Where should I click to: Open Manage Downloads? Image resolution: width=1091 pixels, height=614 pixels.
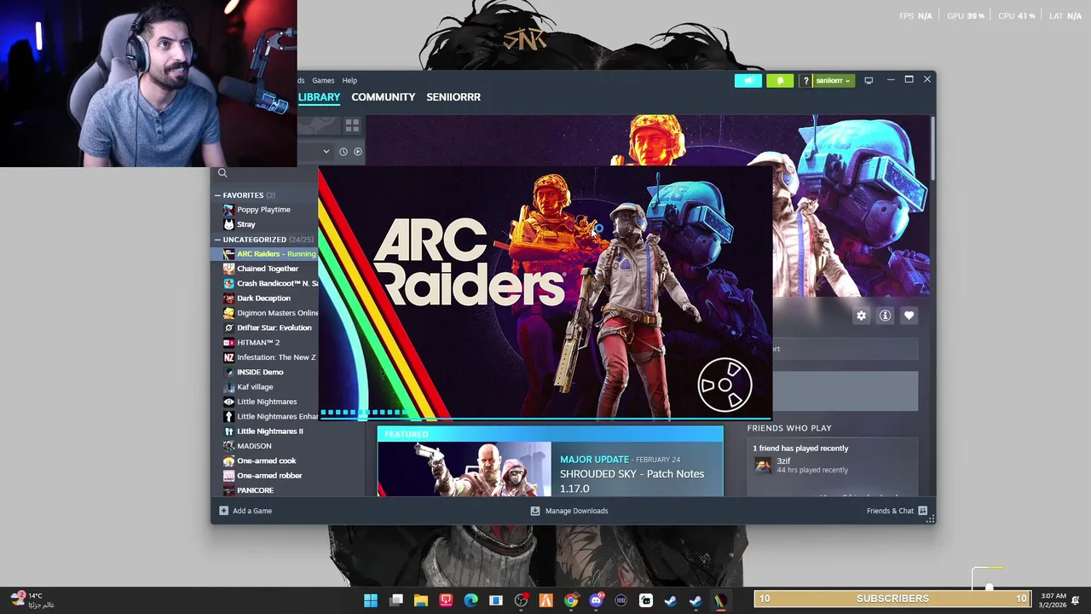coord(569,511)
